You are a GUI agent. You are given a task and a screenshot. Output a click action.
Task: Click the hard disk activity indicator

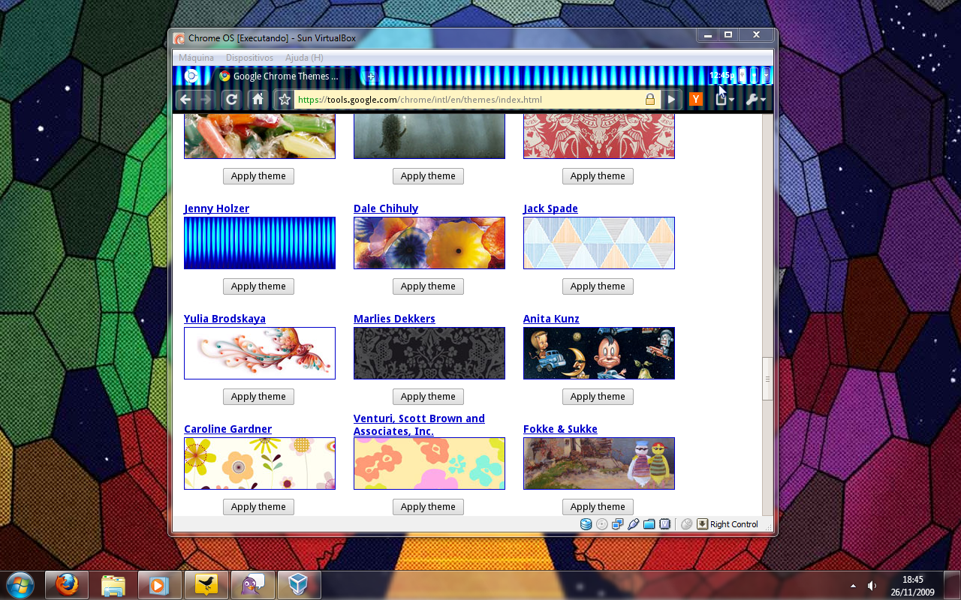coord(586,524)
